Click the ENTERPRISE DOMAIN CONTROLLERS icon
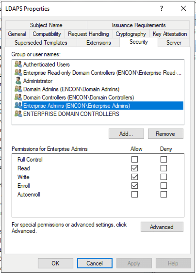Image resolution: width=196 pixels, height=273 pixels. pyautogui.click(x=18, y=114)
